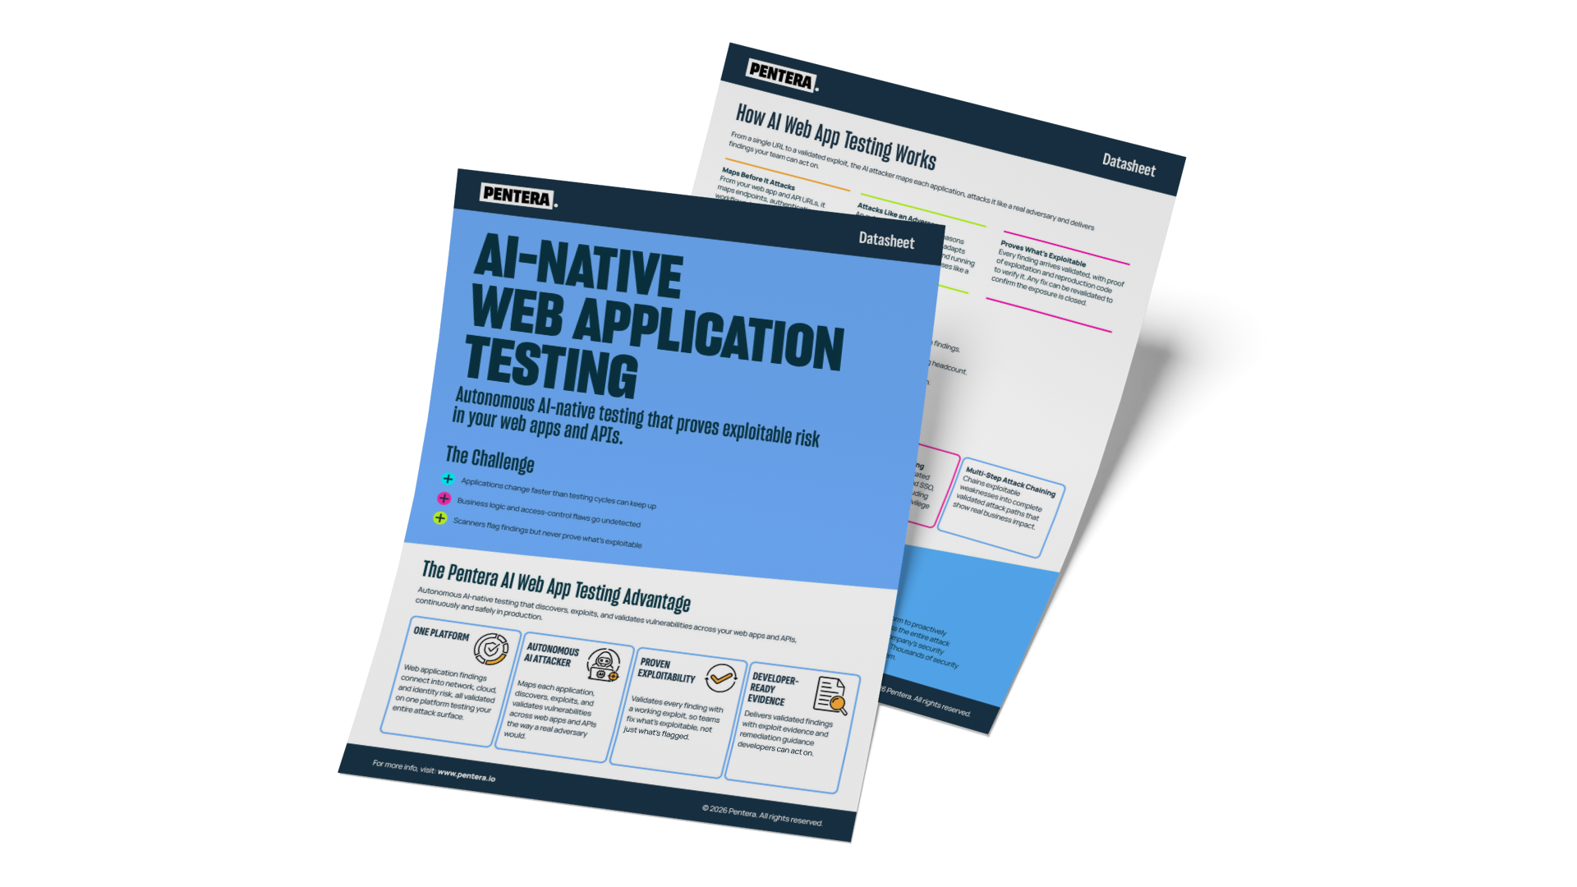
Task: Click the front page '© 2026 Pentera' copyright
Action: pyautogui.click(x=762, y=816)
